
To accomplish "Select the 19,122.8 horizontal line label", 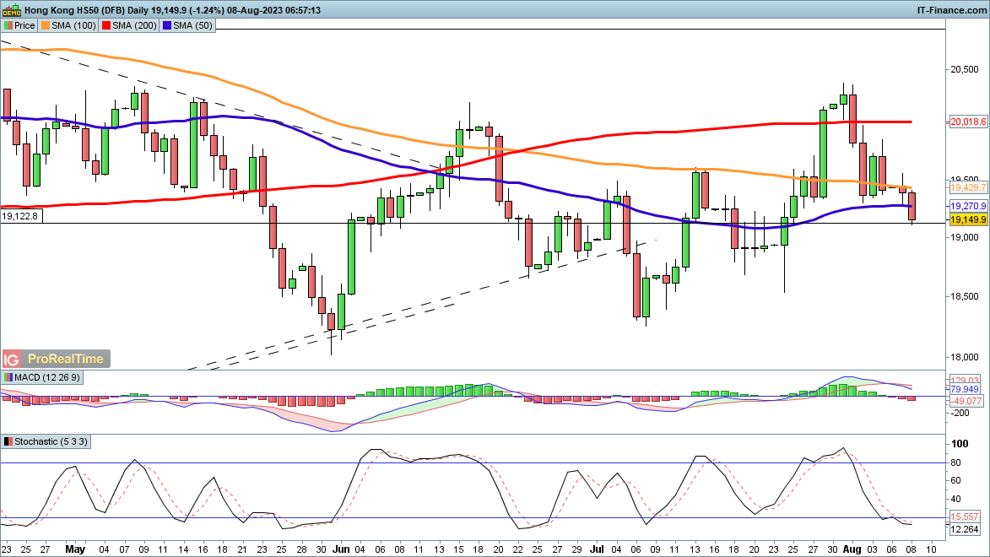I will [19, 217].
